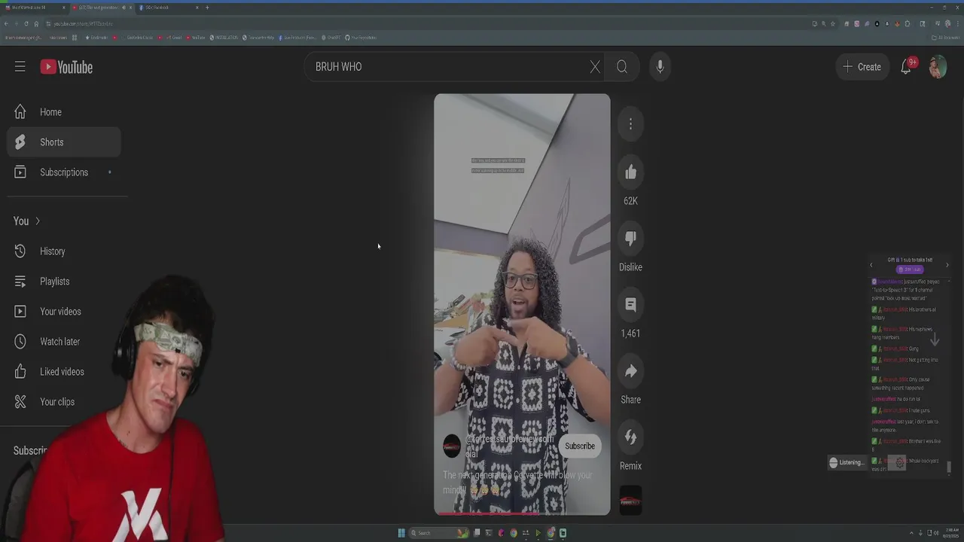The image size is (964, 542).
Task: Dislike the Short
Action: tap(630, 239)
